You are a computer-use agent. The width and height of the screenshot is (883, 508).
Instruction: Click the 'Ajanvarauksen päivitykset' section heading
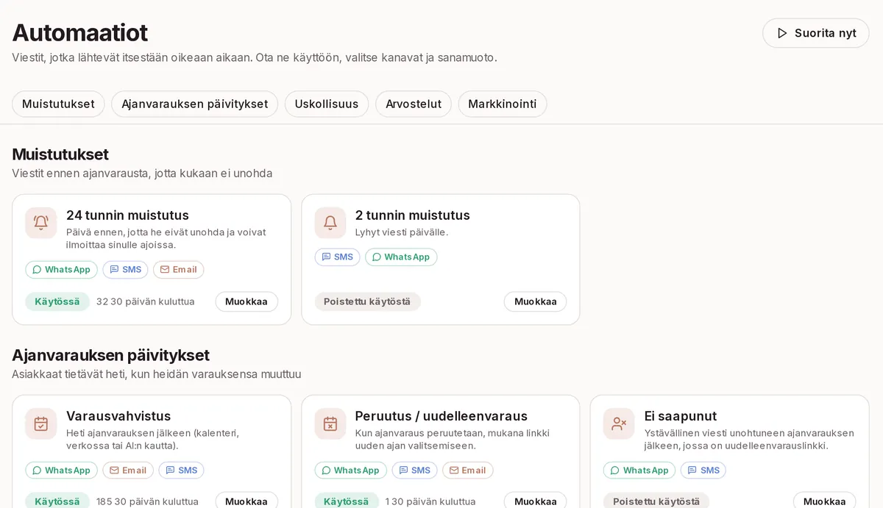click(111, 355)
